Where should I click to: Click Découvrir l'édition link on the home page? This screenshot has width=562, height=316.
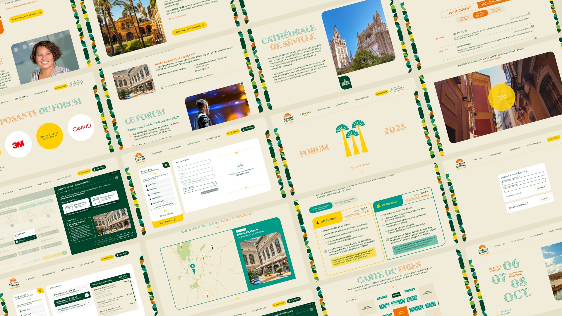pyautogui.click(x=360, y=166)
